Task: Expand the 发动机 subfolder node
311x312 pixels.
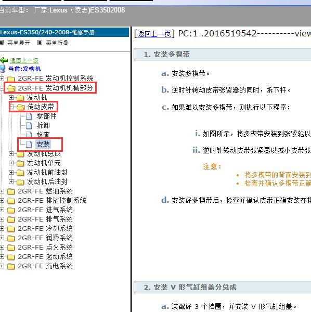Action: pos(11,97)
